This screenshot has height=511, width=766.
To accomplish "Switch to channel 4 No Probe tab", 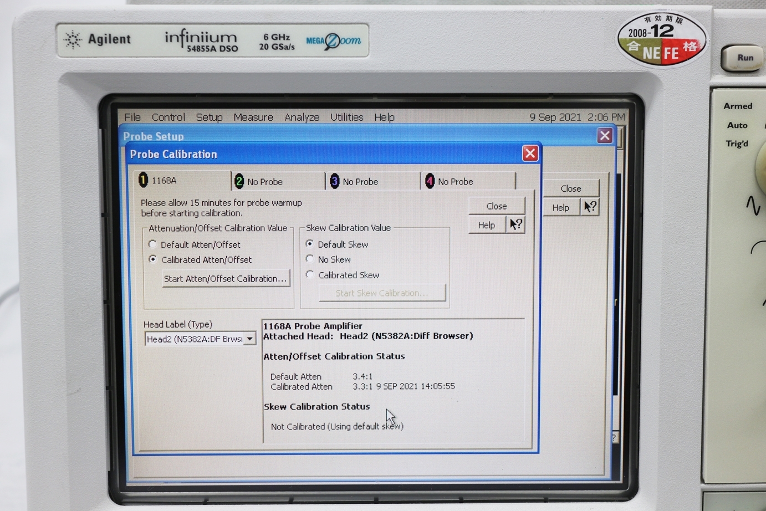I will [469, 181].
